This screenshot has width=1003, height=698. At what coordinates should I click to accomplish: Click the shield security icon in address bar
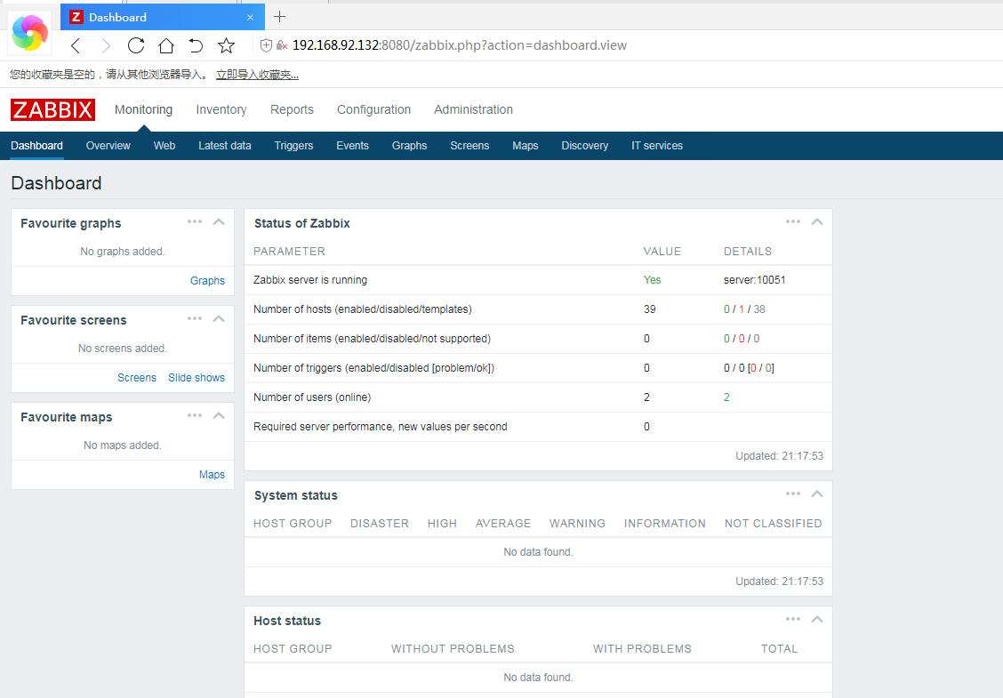point(266,45)
